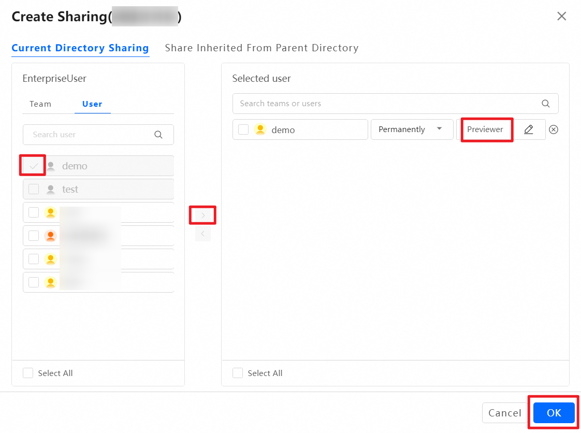This screenshot has width=581, height=433.
Task: Click the magnifier icon in the Search user box
Action: 158,135
